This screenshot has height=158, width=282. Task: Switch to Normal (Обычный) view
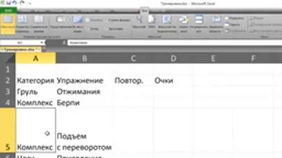pyautogui.click(x=8, y=25)
